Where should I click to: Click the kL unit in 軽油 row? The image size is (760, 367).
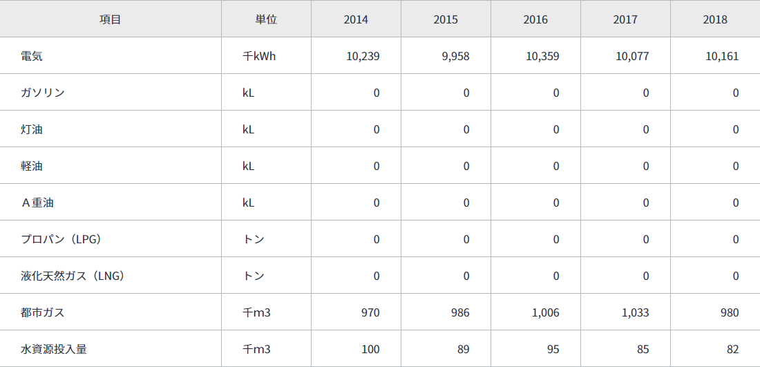[248, 167]
